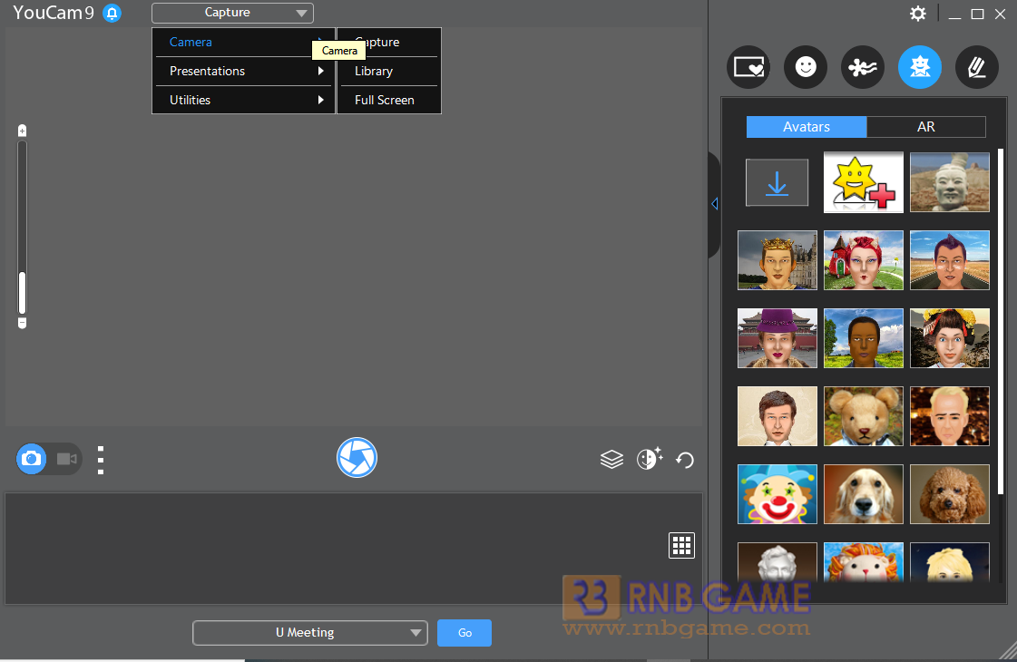Select the brown-haired man avatar
This screenshot has height=662, width=1017.
coord(777,416)
